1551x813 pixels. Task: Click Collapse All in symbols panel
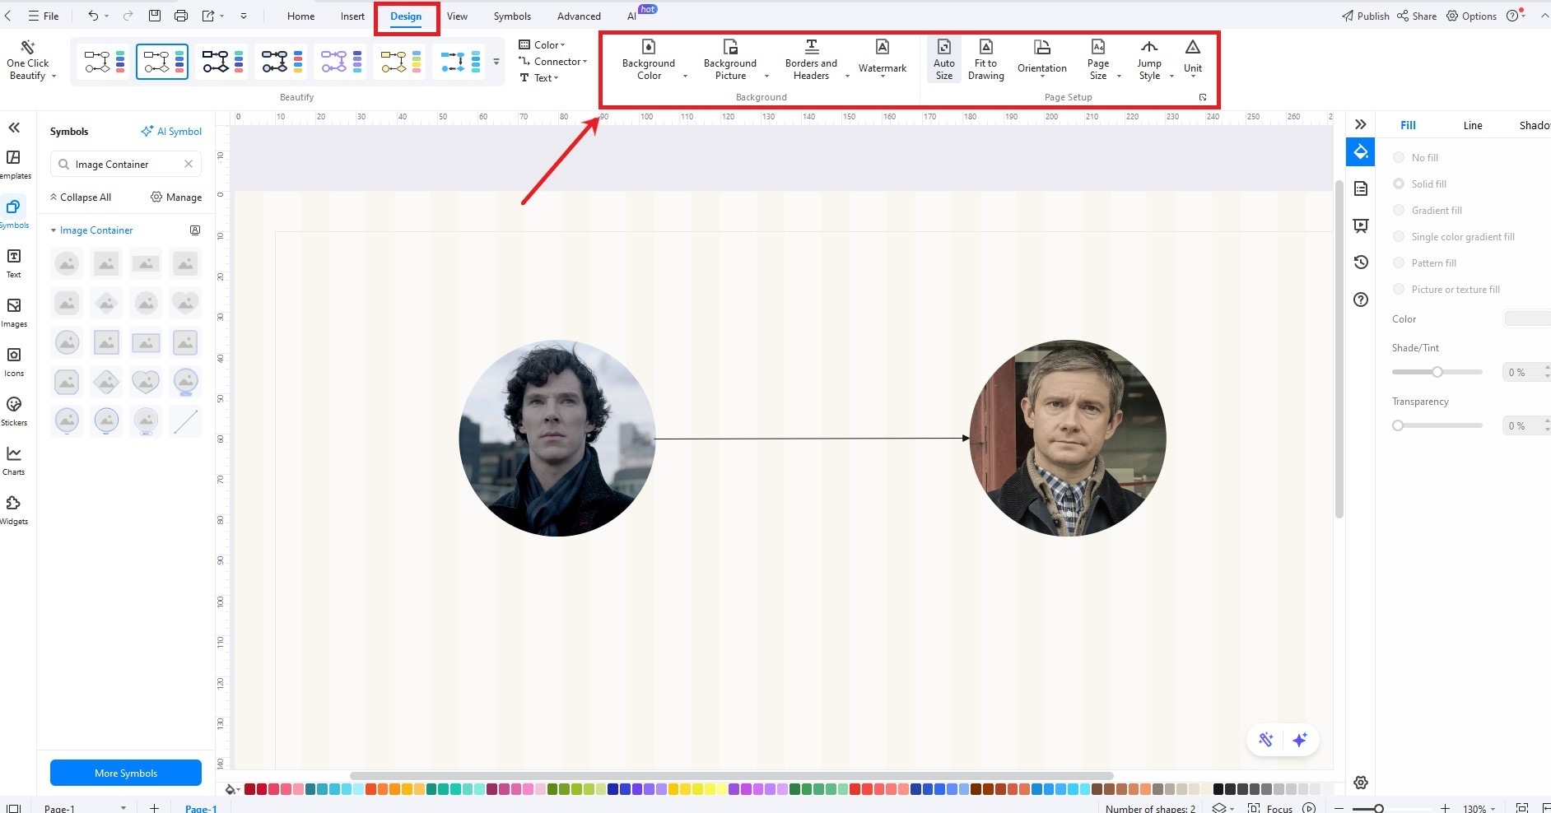(80, 197)
